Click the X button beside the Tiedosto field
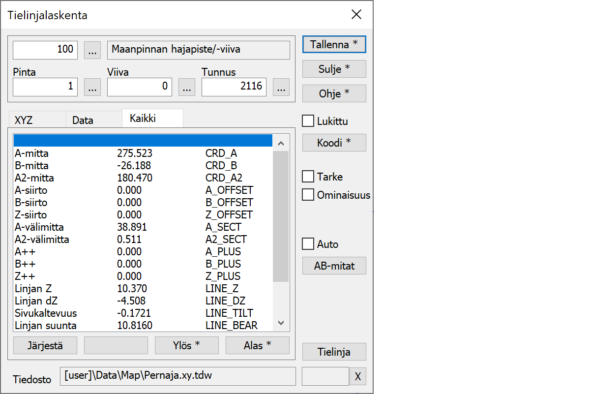Image resolution: width=590 pixels, height=394 pixels. (x=358, y=377)
